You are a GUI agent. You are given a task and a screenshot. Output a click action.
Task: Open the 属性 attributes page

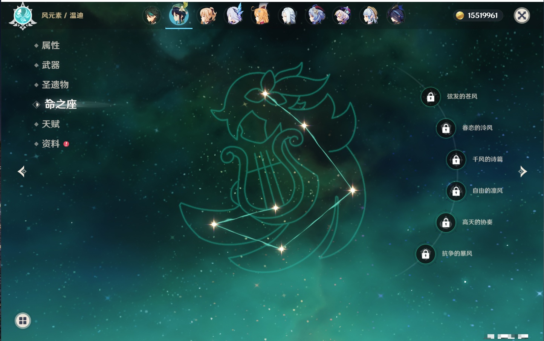50,46
